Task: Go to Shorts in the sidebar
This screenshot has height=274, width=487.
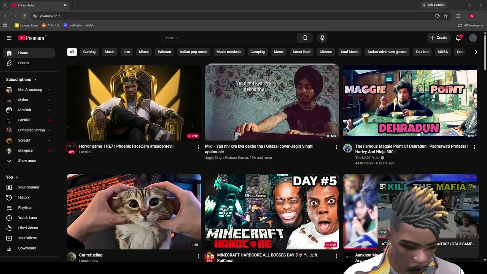Action: (29, 63)
